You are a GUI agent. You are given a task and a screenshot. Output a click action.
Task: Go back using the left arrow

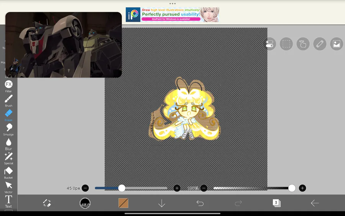click(315, 203)
